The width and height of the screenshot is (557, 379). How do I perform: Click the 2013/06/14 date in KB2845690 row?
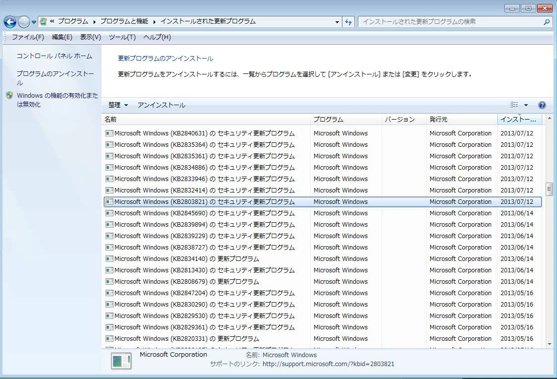(517, 213)
